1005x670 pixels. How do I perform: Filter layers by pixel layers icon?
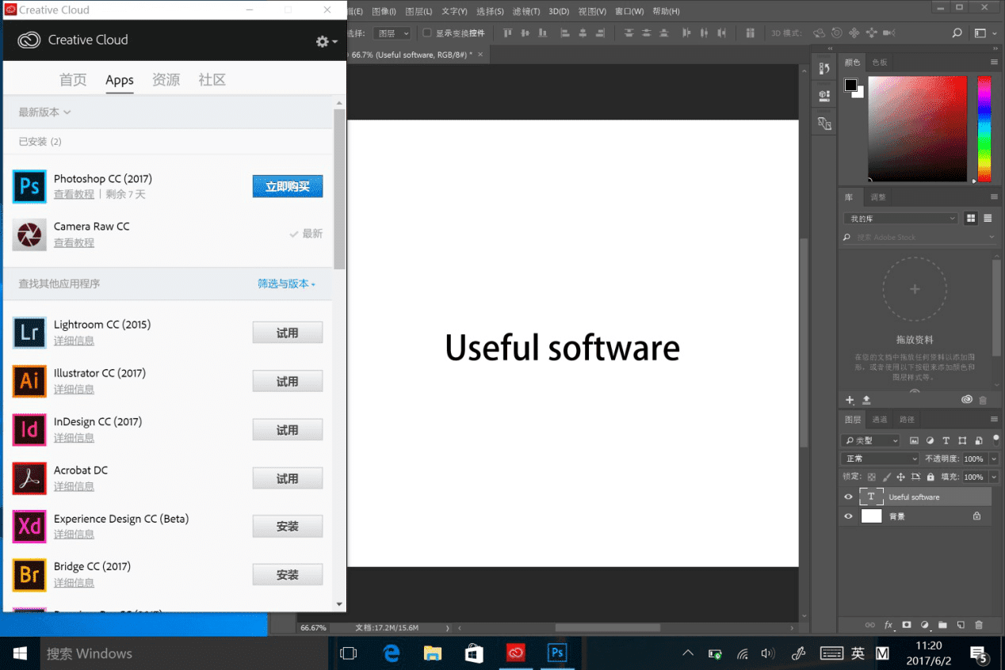(914, 440)
